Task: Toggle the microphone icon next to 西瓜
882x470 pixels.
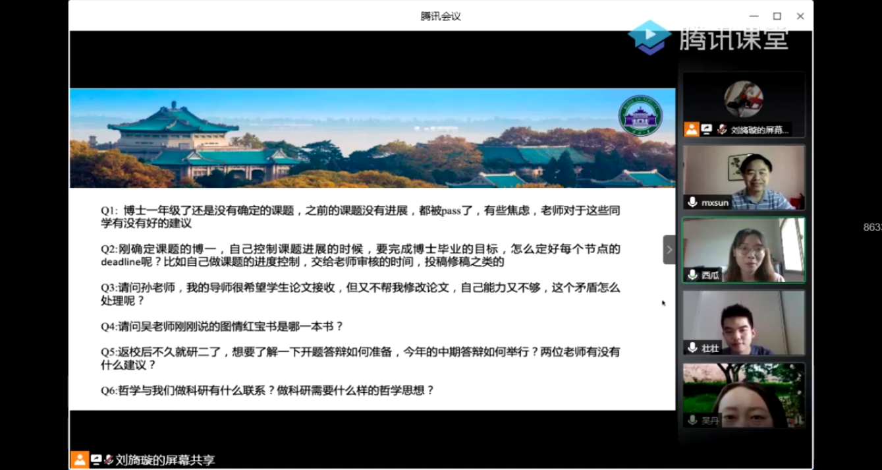Action: 693,275
